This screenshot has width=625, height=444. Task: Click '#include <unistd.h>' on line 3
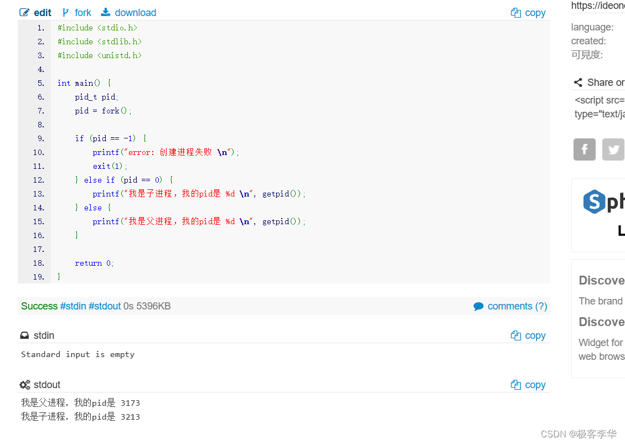[100, 55]
